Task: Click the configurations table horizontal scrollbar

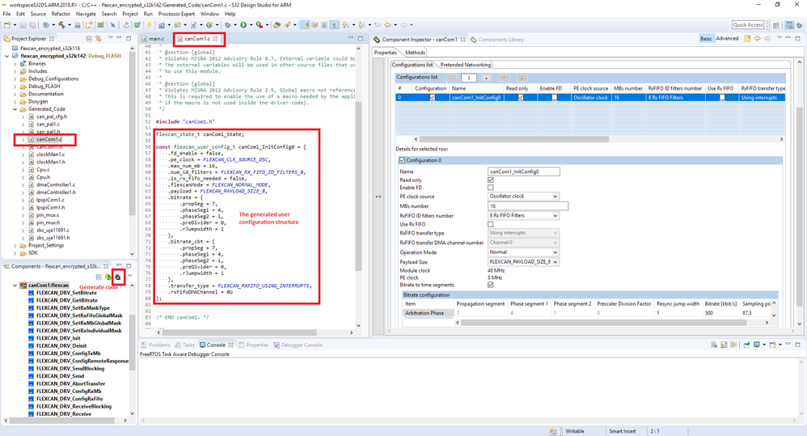Action: (x=514, y=139)
